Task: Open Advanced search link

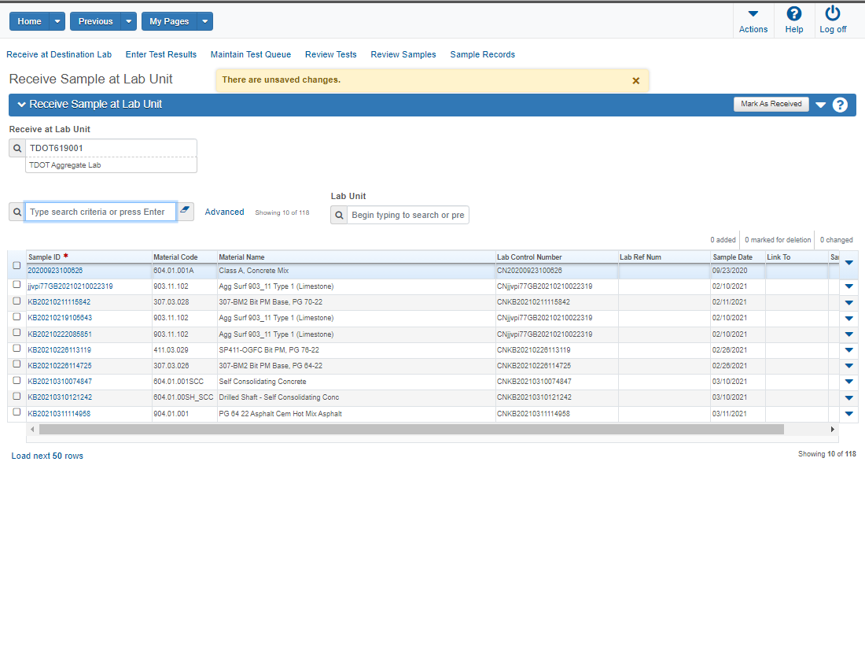Action: [x=225, y=212]
